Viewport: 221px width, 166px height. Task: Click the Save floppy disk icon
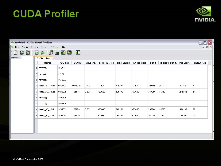click(x=28, y=53)
